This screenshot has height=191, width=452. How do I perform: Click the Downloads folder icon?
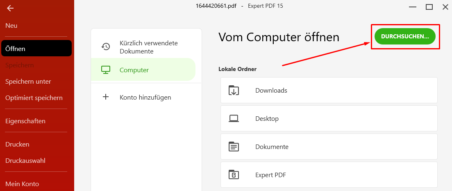coord(234,91)
